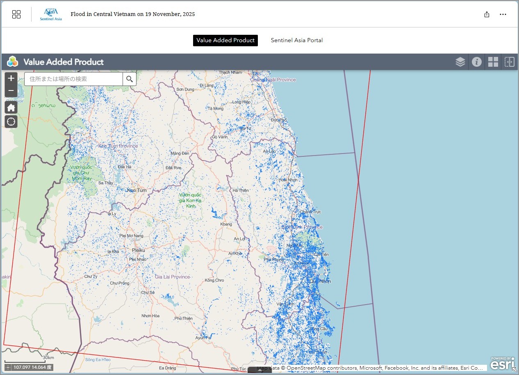Toggle the coordinate capture button
Image resolution: width=519 pixels, height=375 pixels.
click(x=8, y=367)
